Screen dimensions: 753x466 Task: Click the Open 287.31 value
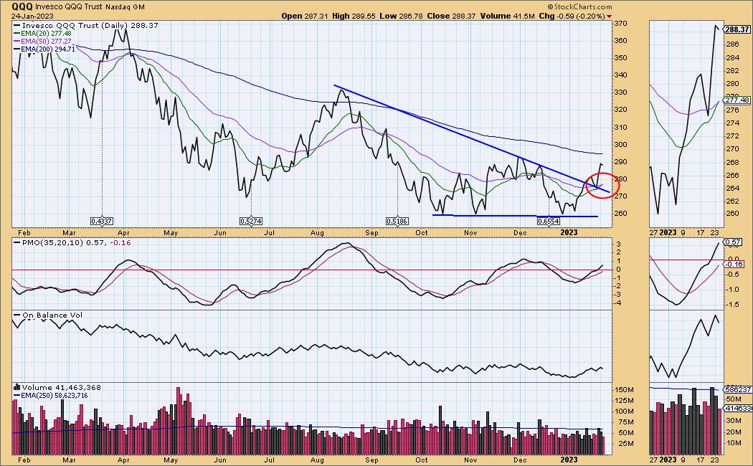(305, 16)
